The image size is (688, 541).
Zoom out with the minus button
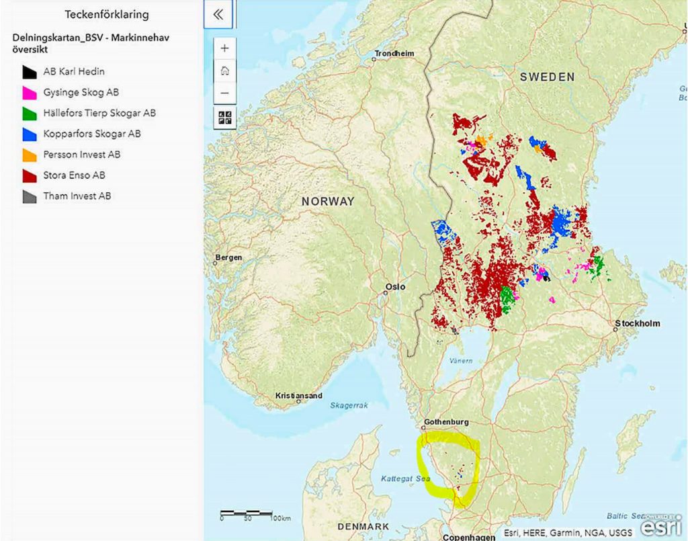224,93
